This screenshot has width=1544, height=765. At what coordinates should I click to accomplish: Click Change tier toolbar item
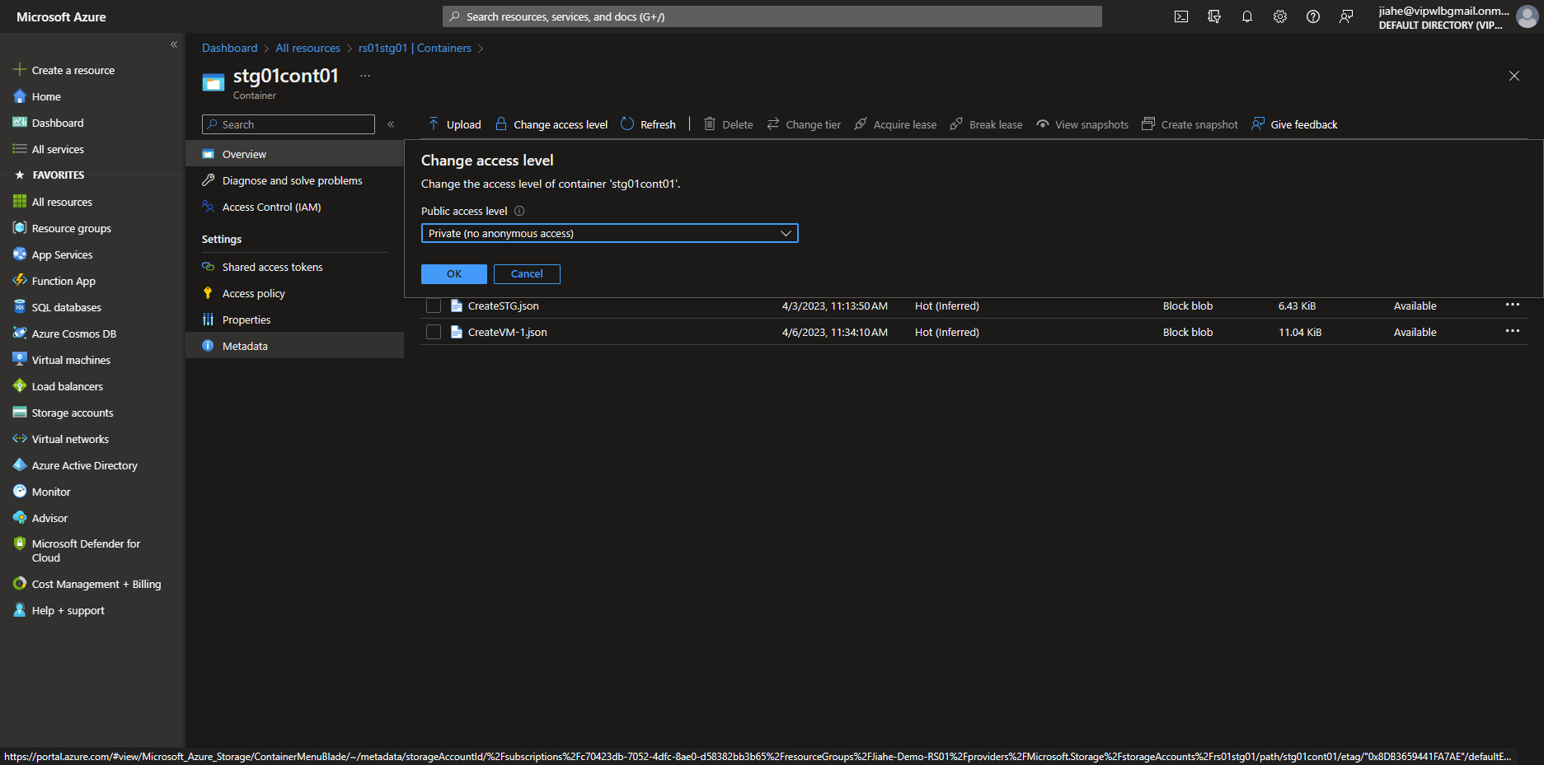[x=804, y=124]
